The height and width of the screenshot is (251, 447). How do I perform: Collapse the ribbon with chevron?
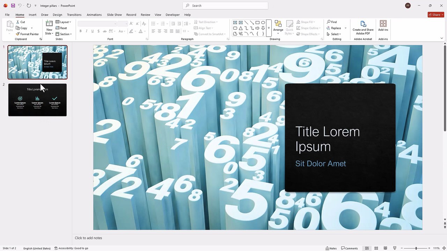tap(441, 38)
